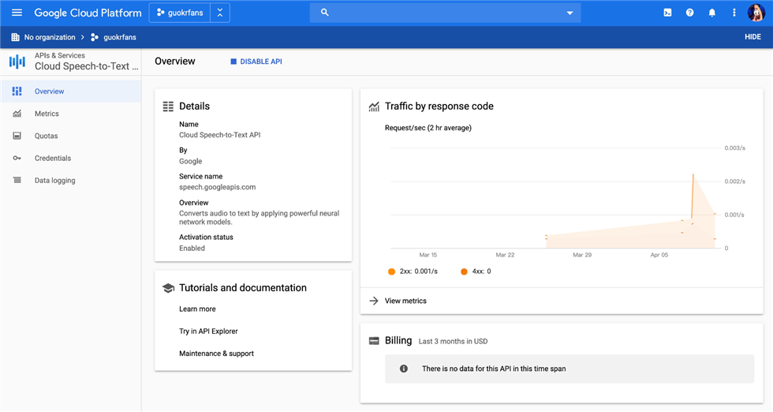Click the APIs & Services header text
773x412 pixels.
[60, 55]
